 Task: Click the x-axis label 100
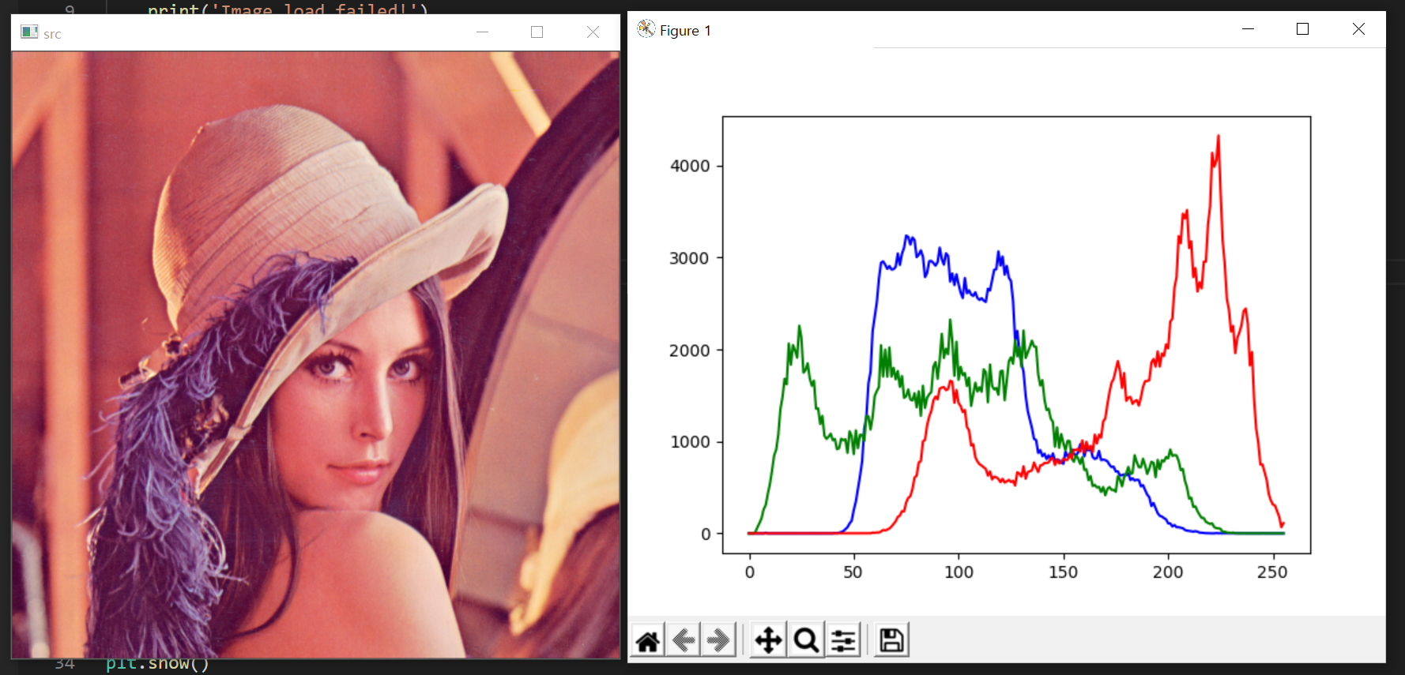[x=959, y=572]
